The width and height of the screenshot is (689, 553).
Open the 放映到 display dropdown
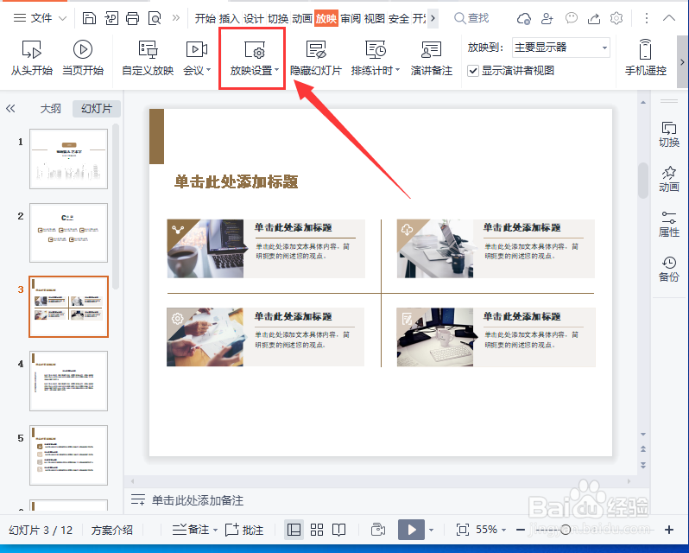[561, 48]
